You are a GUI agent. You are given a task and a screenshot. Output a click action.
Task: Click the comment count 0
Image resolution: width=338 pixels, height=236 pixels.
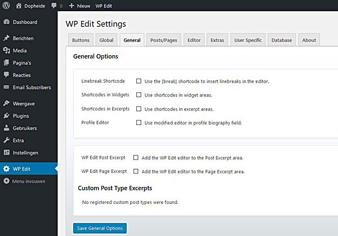pos(61,6)
